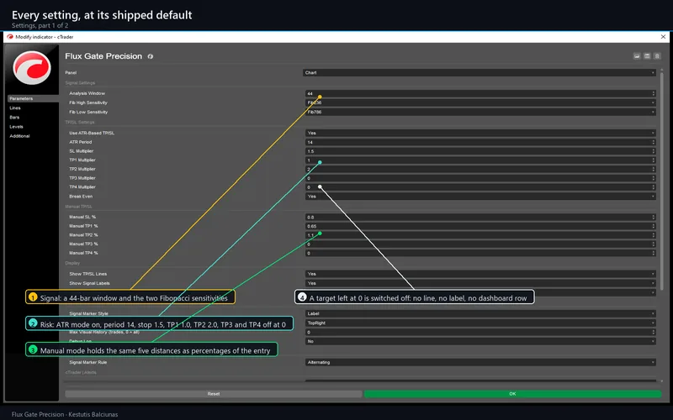Switch to the Parameters tab
Image resolution: width=673 pixels, height=420 pixels.
pos(33,98)
